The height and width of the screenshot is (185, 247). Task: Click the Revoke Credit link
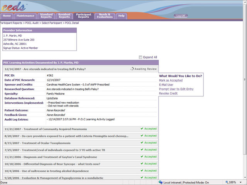(168, 93)
